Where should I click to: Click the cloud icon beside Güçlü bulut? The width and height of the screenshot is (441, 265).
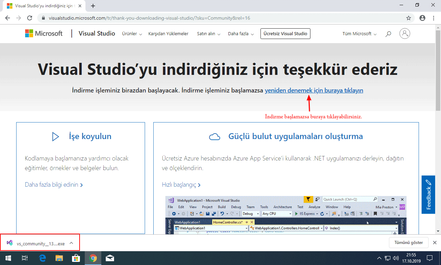(x=215, y=137)
